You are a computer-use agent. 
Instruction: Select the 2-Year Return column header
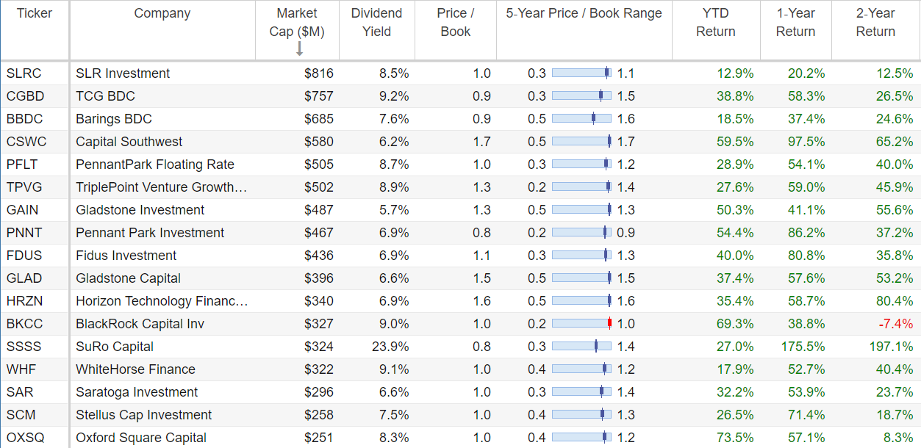tap(875, 23)
